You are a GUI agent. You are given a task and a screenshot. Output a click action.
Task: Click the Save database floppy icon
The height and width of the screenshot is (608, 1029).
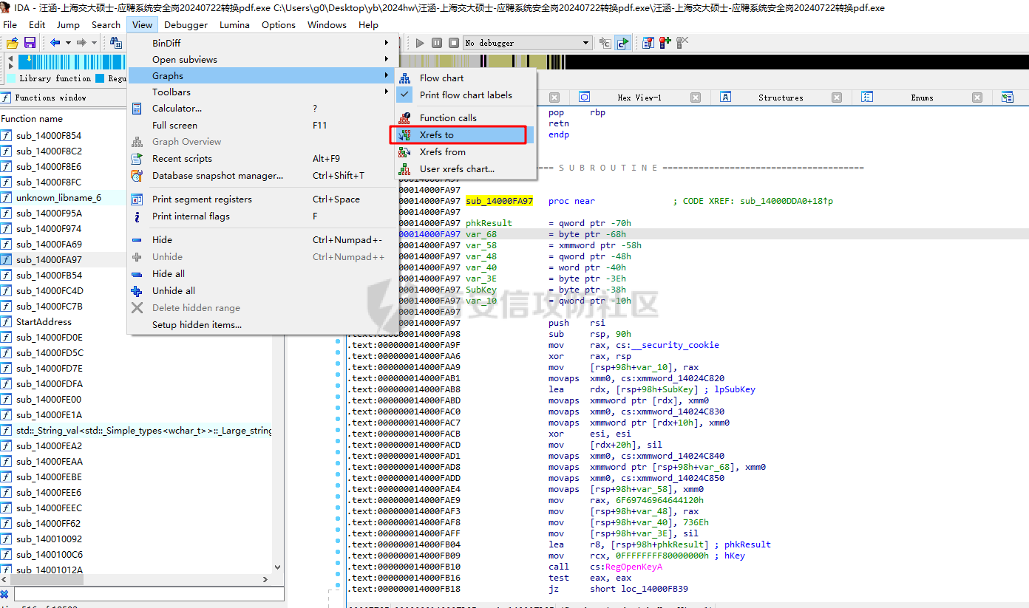coord(30,43)
